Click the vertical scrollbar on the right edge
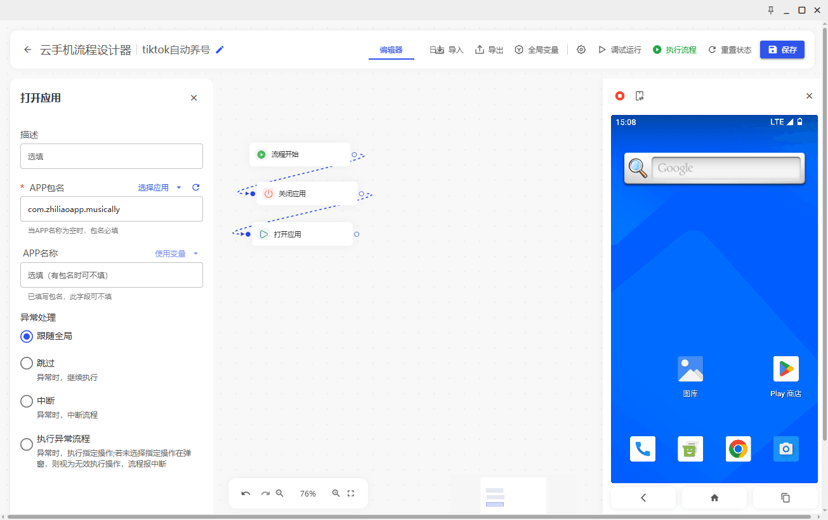The image size is (828, 520). (x=825, y=234)
